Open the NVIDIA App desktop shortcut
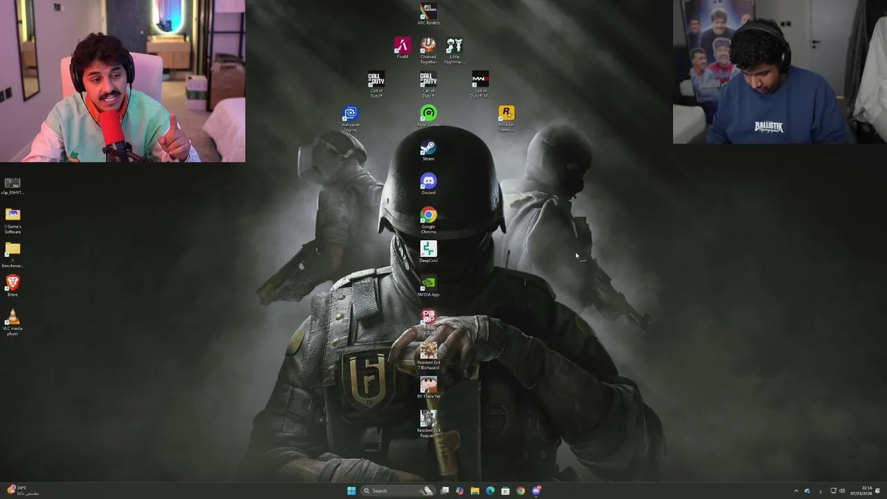Image resolution: width=887 pixels, height=499 pixels. (428, 286)
